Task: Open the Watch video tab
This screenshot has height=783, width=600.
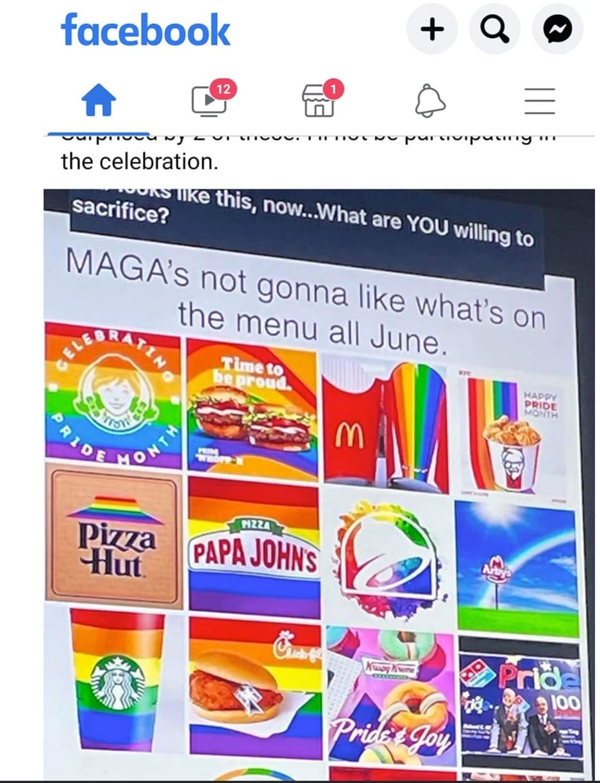Action: pos(209,102)
